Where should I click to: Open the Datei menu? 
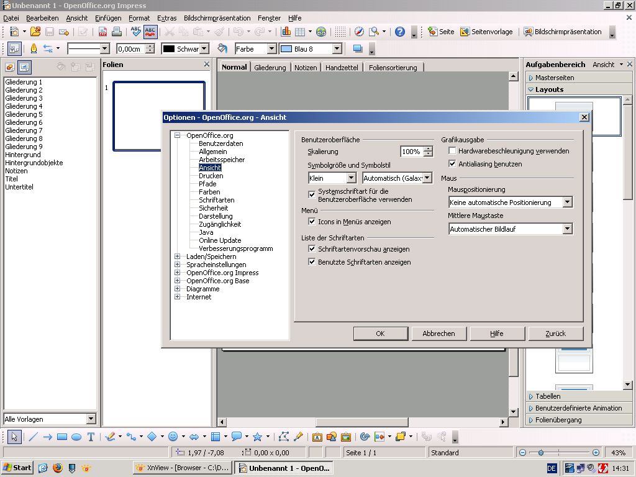tap(11, 18)
